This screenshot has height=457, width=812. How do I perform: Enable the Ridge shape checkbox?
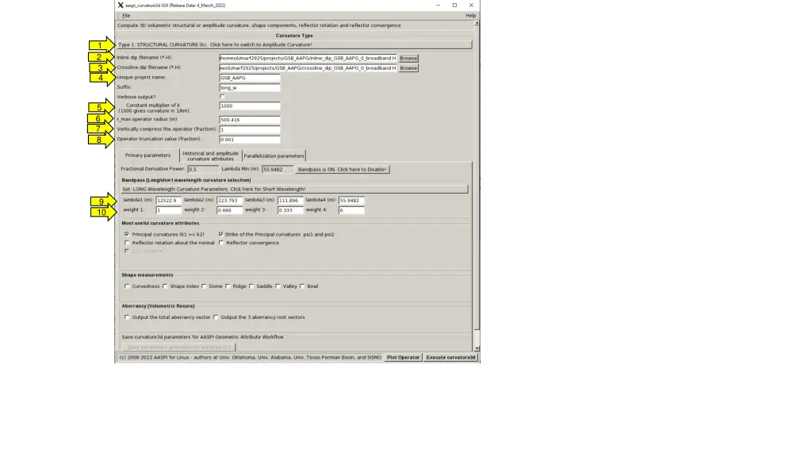pos(228,286)
